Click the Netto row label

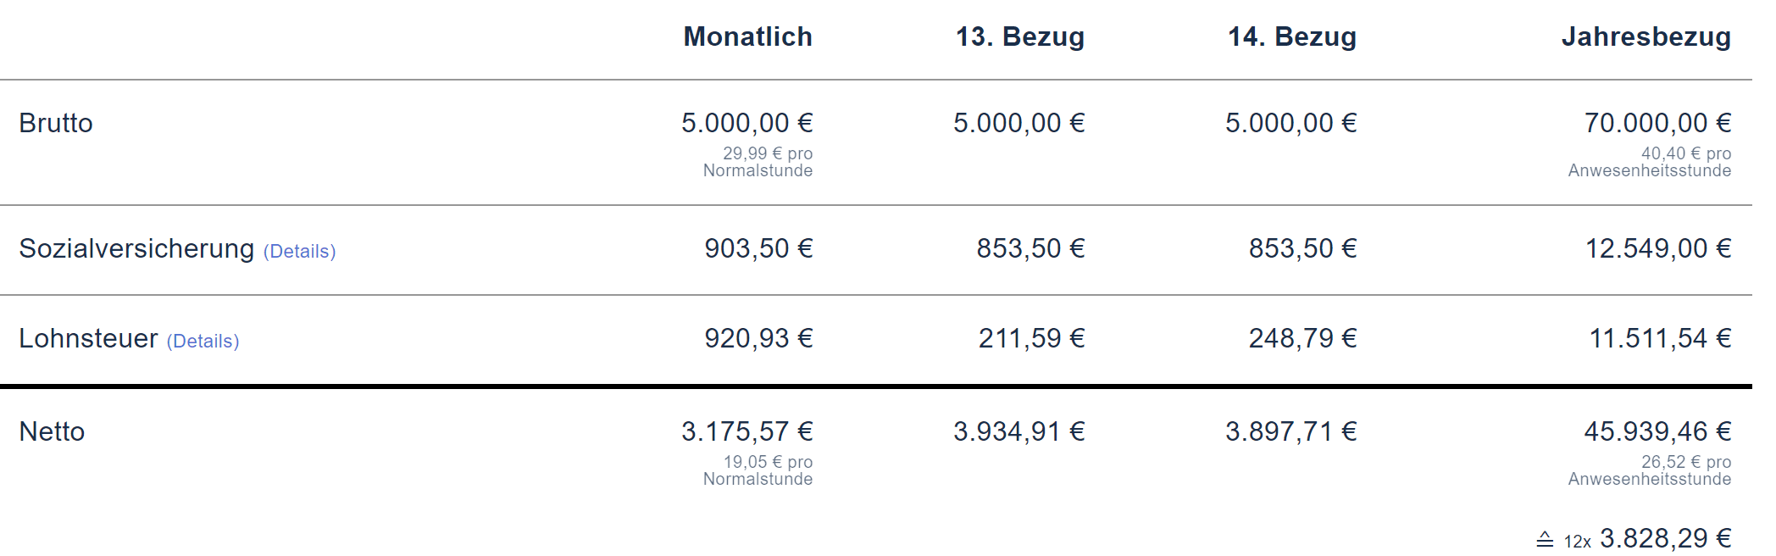tap(52, 431)
